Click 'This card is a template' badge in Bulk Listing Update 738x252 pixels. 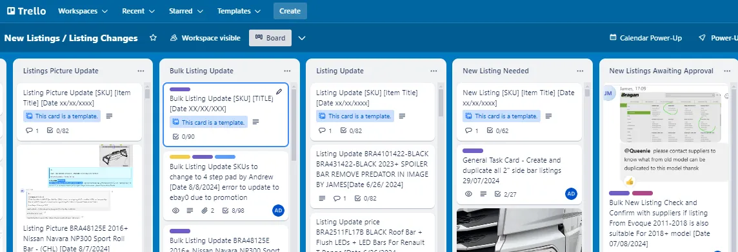pos(208,122)
